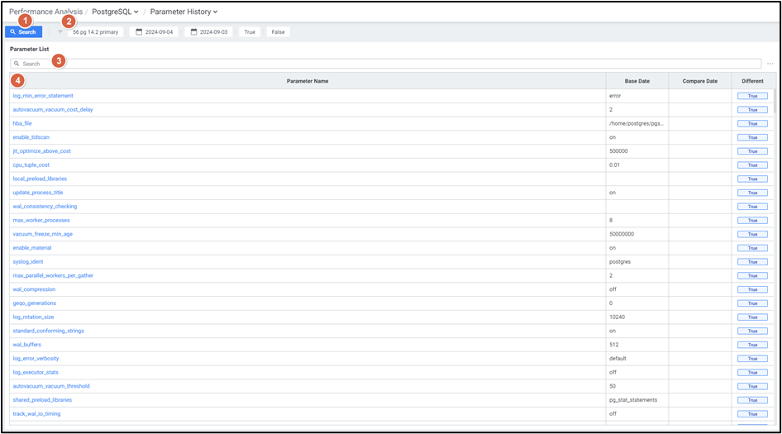Image resolution: width=782 pixels, height=434 pixels.
Task: Open the 56.pg 14.2 primary instance selector
Action: [x=95, y=32]
